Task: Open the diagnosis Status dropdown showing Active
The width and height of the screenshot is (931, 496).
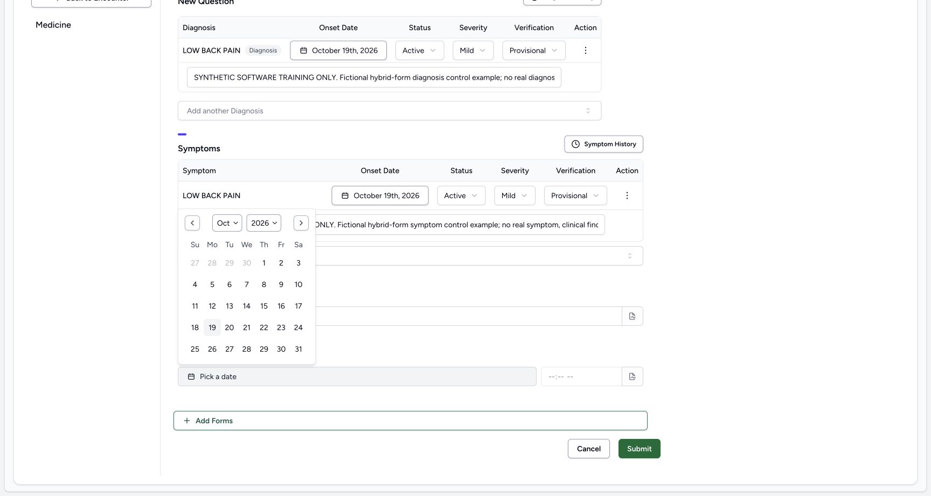Action: [x=420, y=51]
